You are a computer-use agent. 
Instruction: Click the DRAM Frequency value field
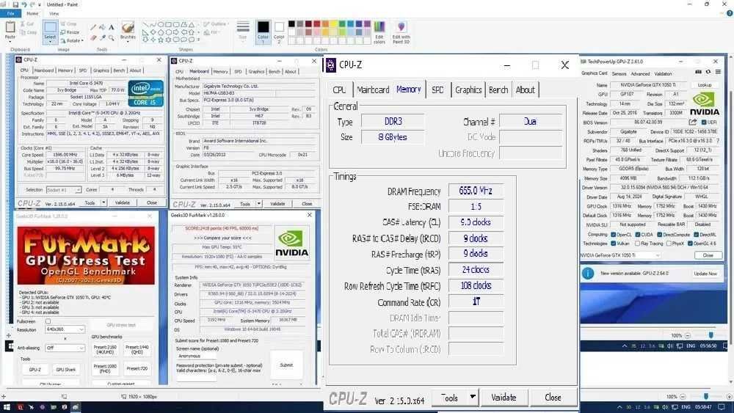[x=476, y=191]
